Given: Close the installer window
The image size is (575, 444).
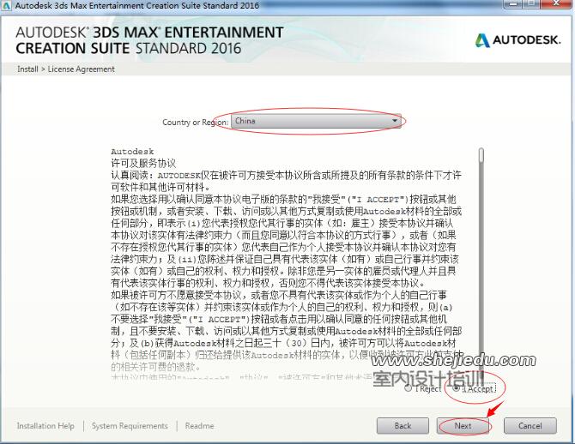Looking at the screenshot, I should click(x=555, y=3).
